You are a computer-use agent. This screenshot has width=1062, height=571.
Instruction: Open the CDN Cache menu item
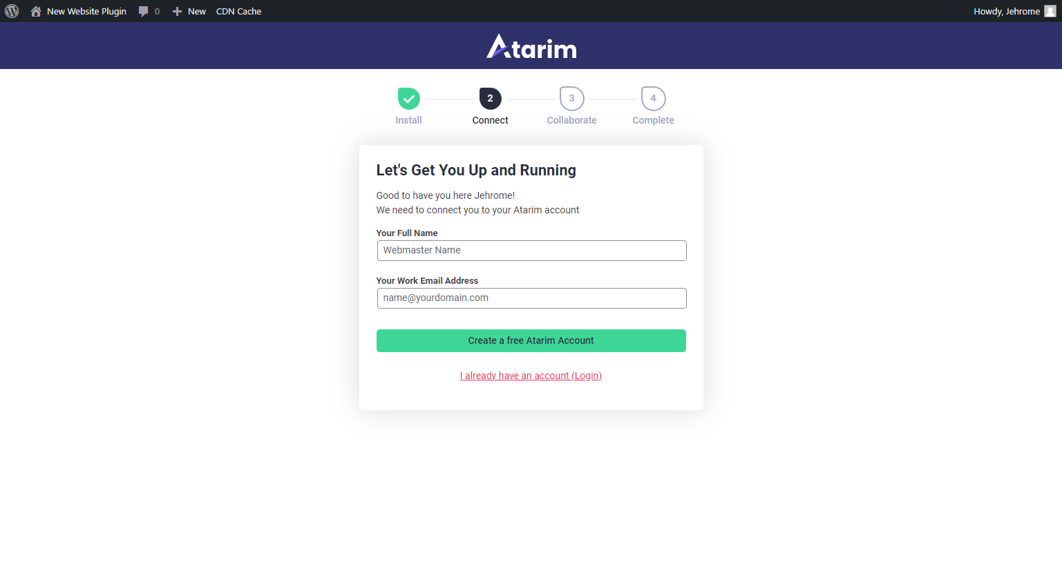point(238,11)
